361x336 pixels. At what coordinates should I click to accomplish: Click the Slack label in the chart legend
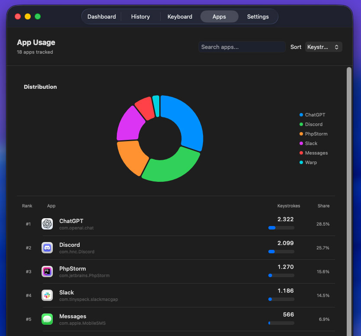tap(311, 143)
